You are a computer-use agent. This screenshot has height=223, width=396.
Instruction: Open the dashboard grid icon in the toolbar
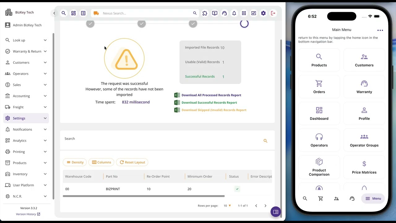click(73, 13)
